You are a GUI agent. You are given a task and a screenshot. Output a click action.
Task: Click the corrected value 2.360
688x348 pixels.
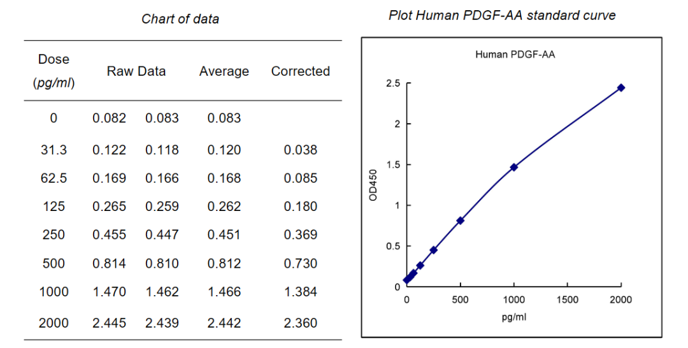pos(301,323)
